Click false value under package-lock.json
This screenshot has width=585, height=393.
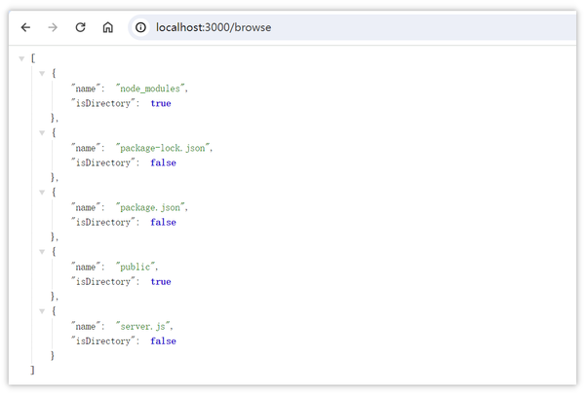pyautogui.click(x=163, y=163)
